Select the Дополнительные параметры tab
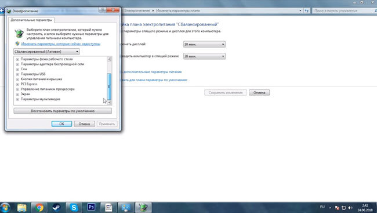The width and height of the screenshot is (377, 213). [x=31, y=20]
